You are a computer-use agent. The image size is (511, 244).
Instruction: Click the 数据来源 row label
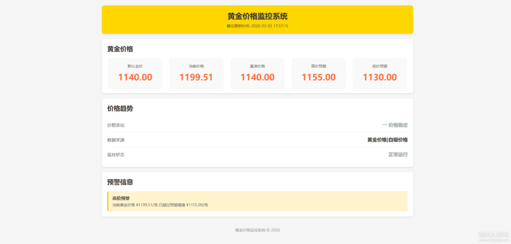click(116, 140)
